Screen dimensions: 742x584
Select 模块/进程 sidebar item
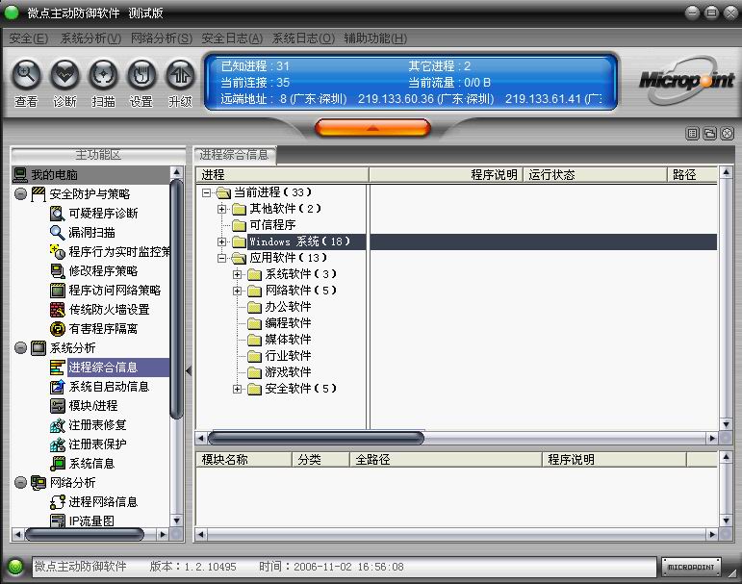(84, 406)
